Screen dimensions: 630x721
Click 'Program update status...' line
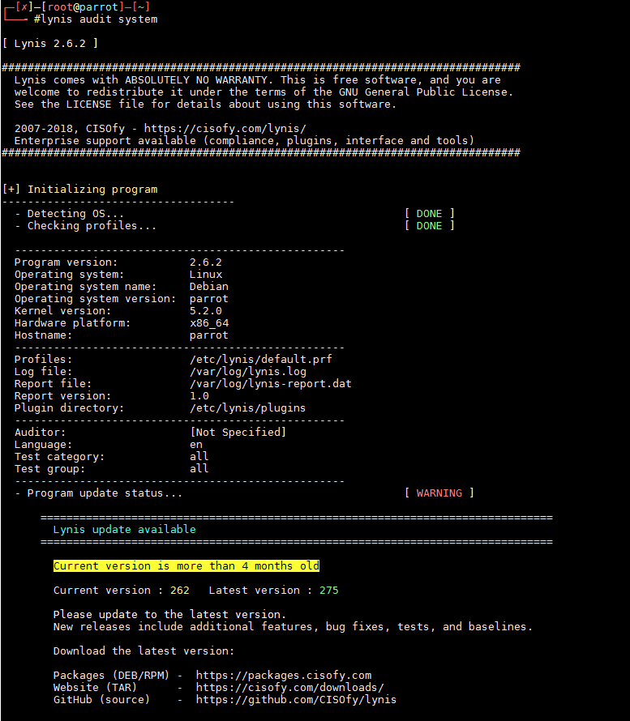coord(105,493)
